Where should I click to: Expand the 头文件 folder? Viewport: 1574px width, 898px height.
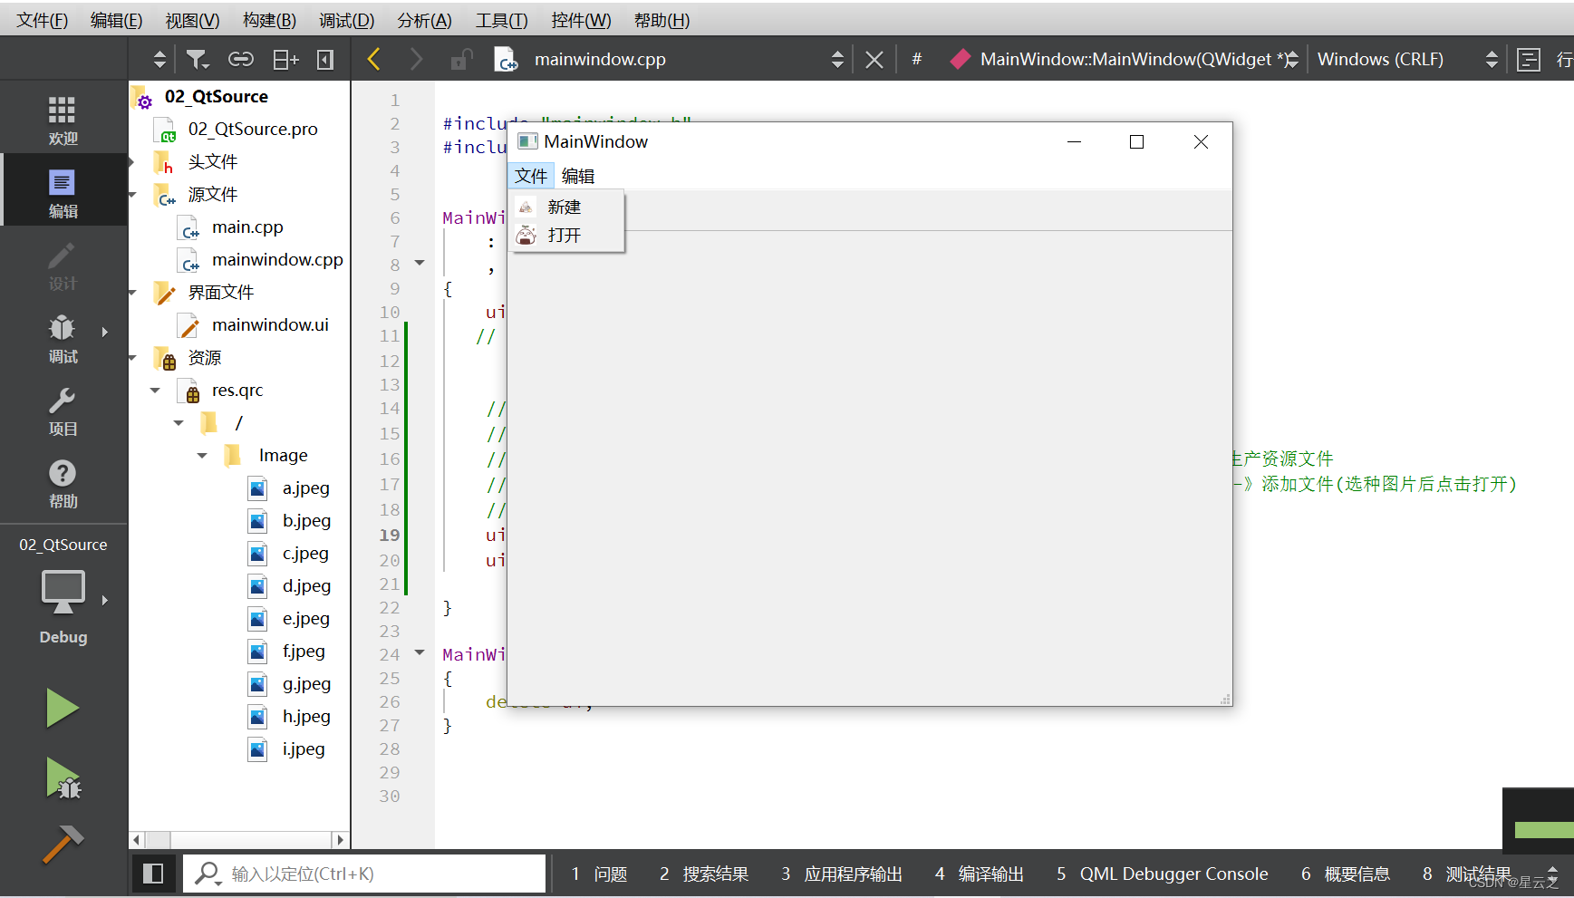132,162
